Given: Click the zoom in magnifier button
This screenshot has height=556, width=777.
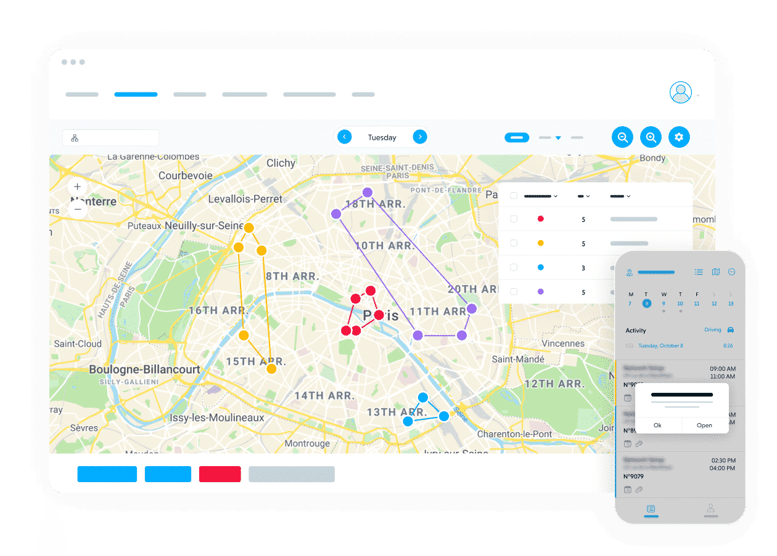Looking at the screenshot, I should pos(651,137).
